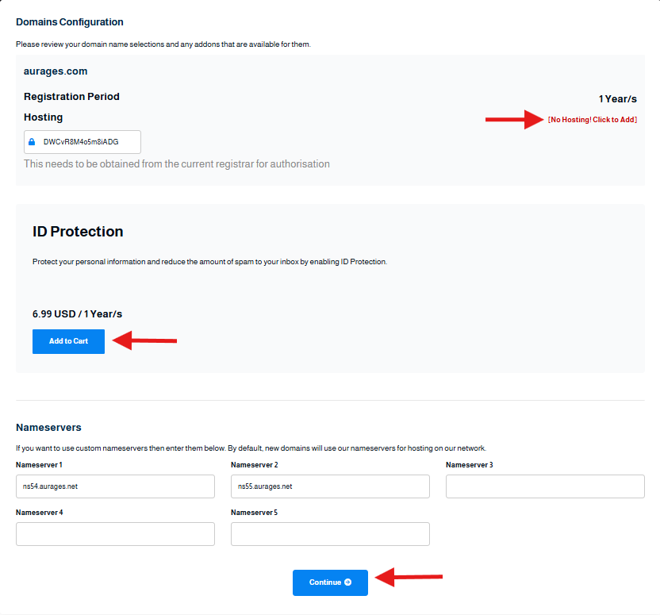
Task: Click the Hosting label
Action: [x=44, y=117]
